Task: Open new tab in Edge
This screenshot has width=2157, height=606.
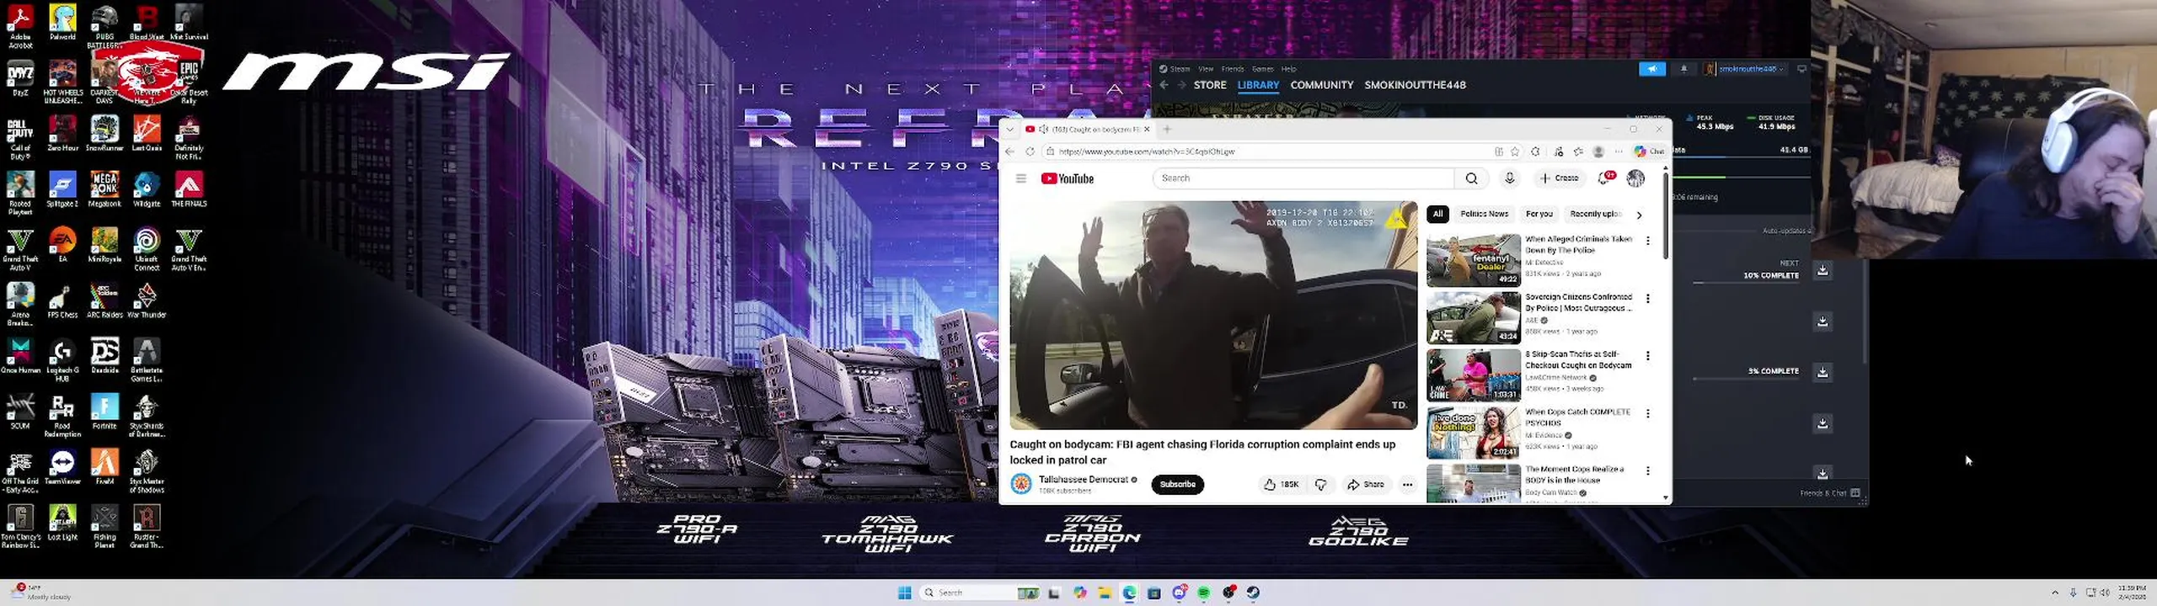Action: pos(1167,129)
